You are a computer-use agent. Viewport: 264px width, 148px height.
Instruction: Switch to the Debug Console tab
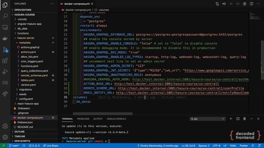116,119
